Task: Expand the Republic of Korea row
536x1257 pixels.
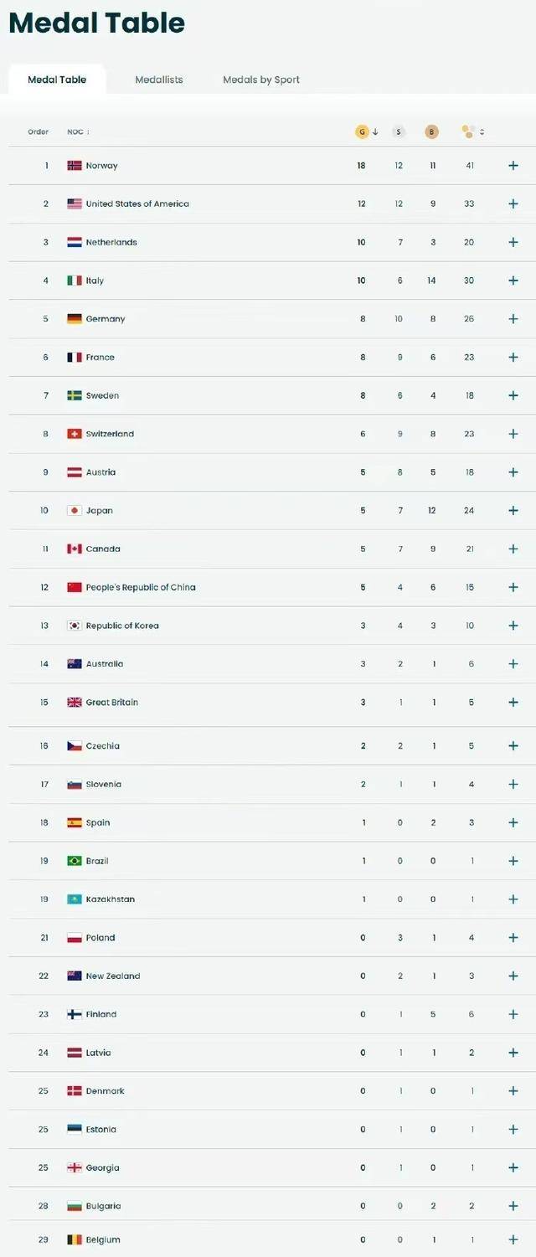Action: click(513, 626)
